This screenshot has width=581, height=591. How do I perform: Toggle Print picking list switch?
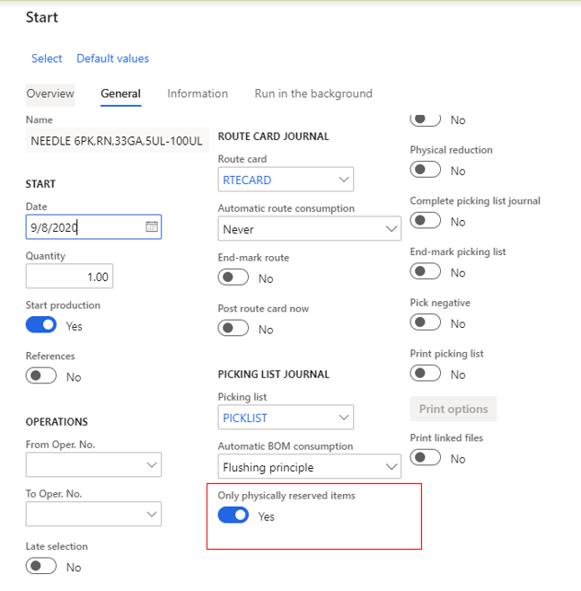tap(426, 374)
